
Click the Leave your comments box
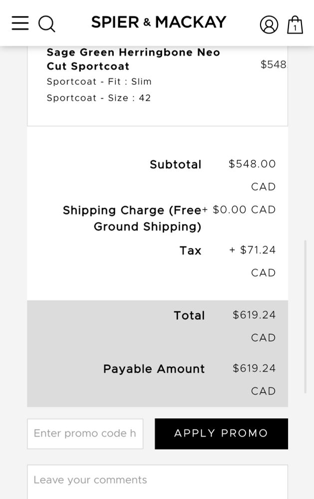pyautogui.click(x=157, y=482)
